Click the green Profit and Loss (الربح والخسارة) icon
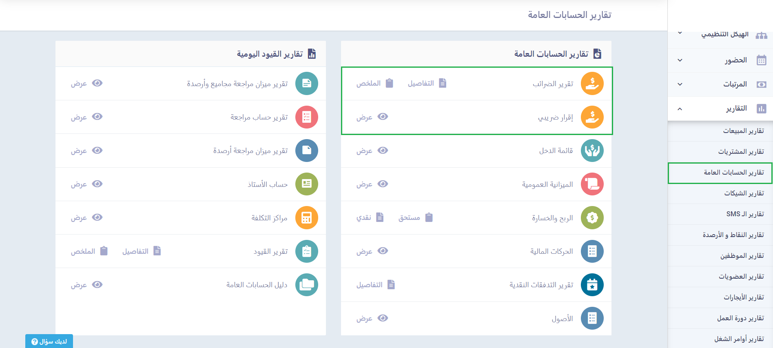Image resolution: width=773 pixels, height=348 pixels. pos(592,217)
